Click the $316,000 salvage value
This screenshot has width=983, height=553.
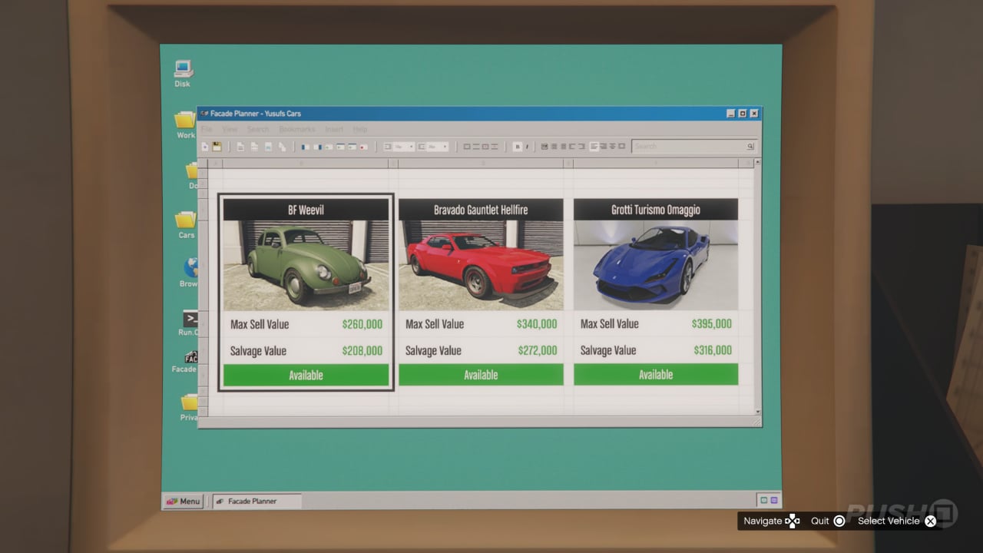coord(712,350)
